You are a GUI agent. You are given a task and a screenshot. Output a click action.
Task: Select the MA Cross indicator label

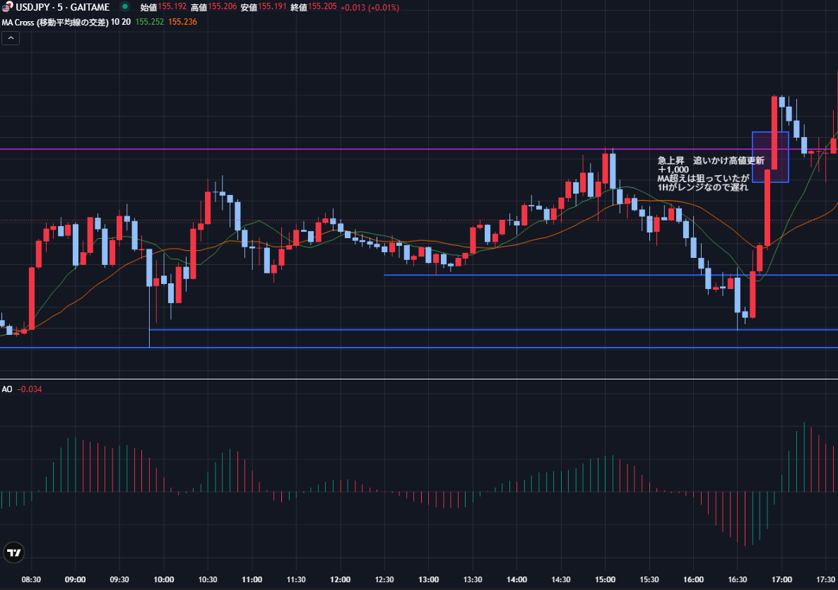59,22
